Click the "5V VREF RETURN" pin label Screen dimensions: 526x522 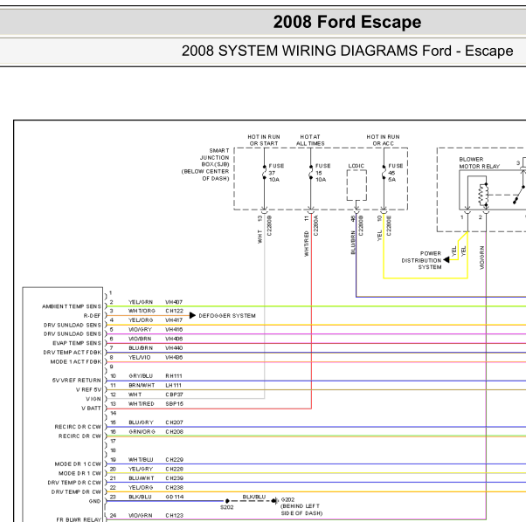(77, 381)
